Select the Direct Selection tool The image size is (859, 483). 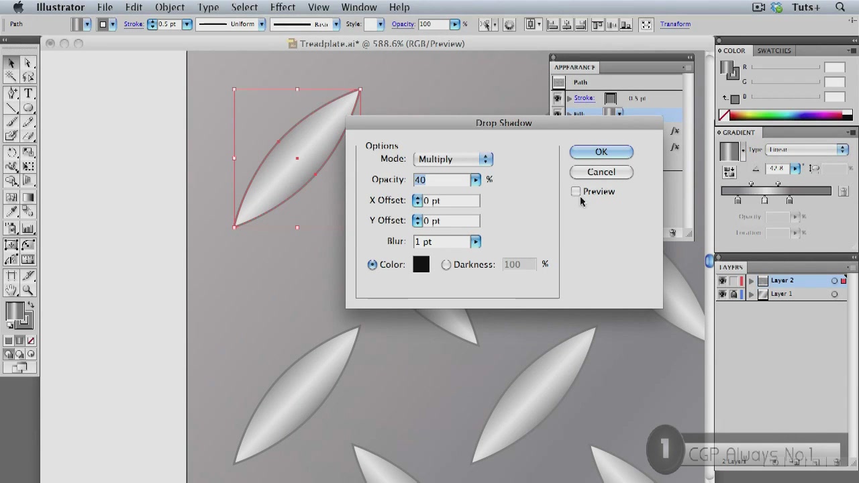[28, 62]
